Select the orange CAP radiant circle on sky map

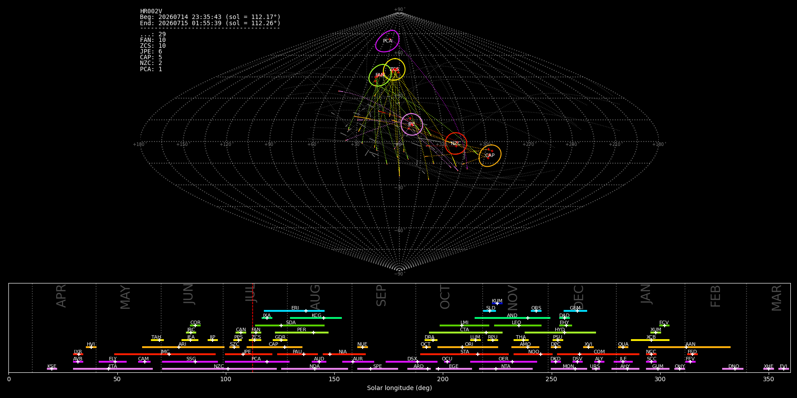pos(490,156)
